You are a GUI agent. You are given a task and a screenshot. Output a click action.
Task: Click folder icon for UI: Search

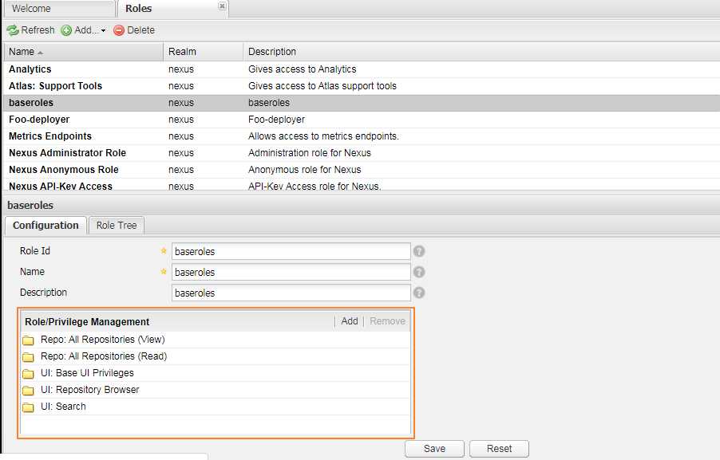tap(29, 407)
